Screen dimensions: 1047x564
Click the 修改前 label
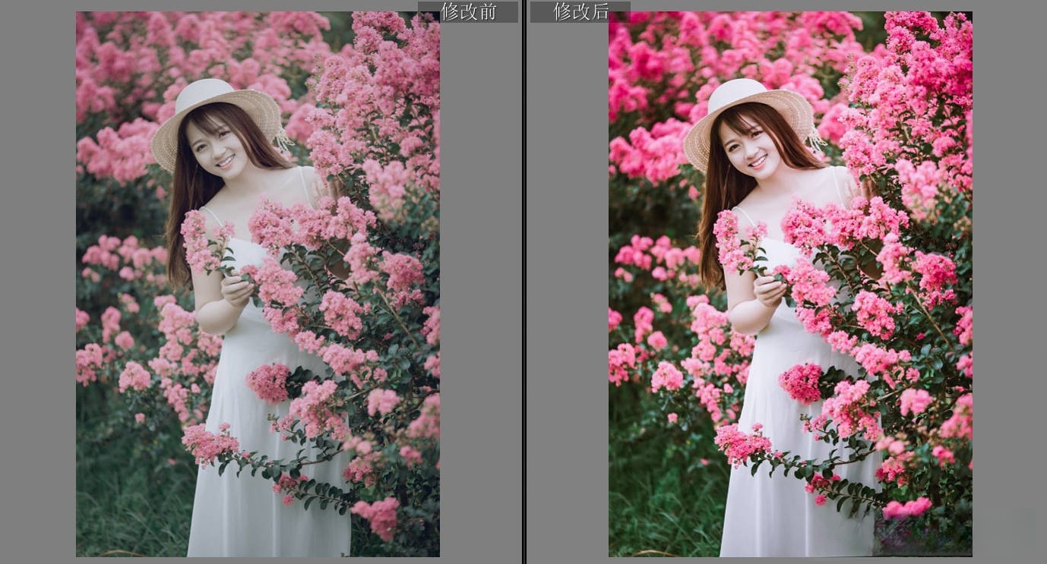[x=468, y=11]
